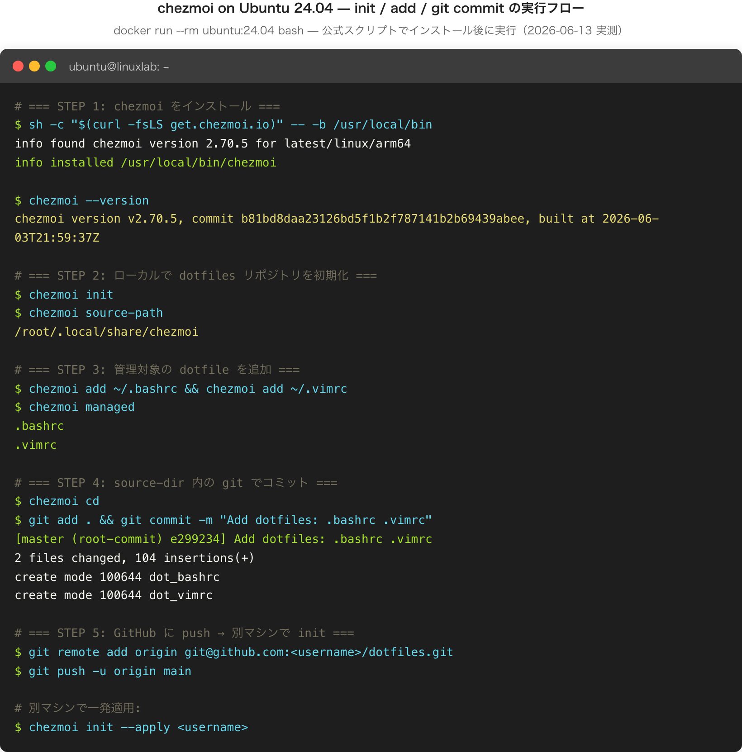Click the 'chezmoi --version' command
This screenshot has height=752, width=742.
[x=82, y=200]
